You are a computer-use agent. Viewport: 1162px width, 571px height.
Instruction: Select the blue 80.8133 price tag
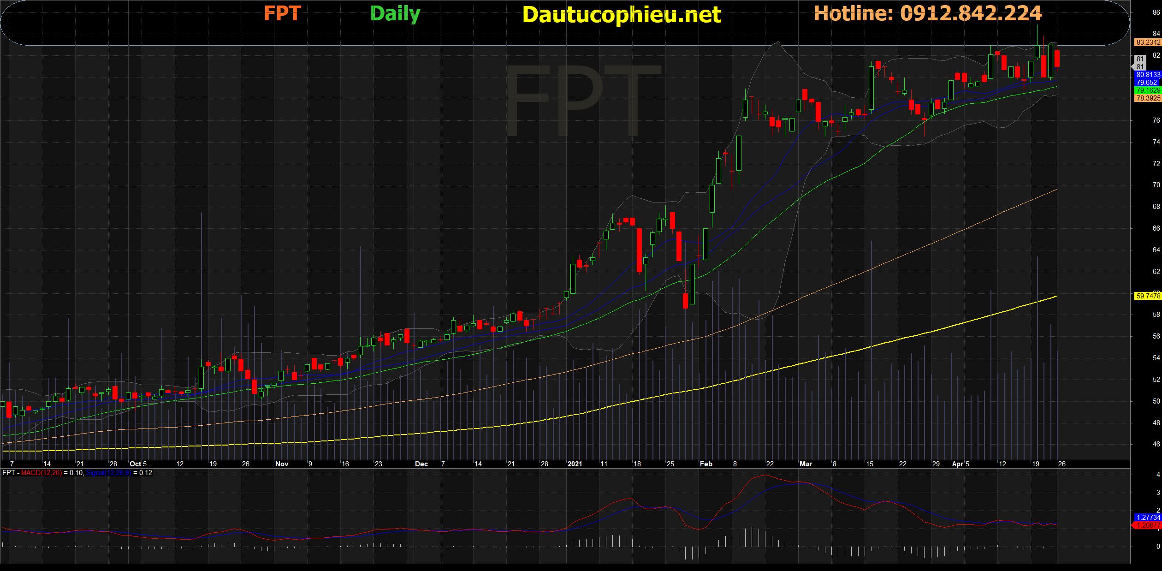point(1148,75)
